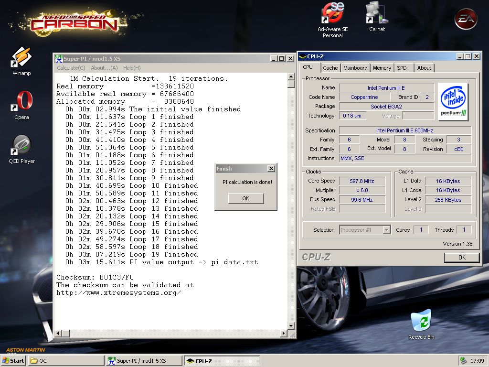Minimize the Super PI window
489x367 pixels.
pyautogui.click(x=274, y=59)
